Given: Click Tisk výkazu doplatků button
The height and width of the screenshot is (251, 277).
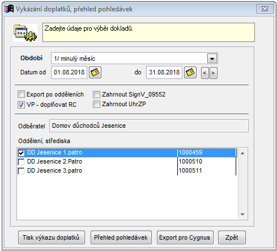Looking at the screenshot, I should [52, 237].
